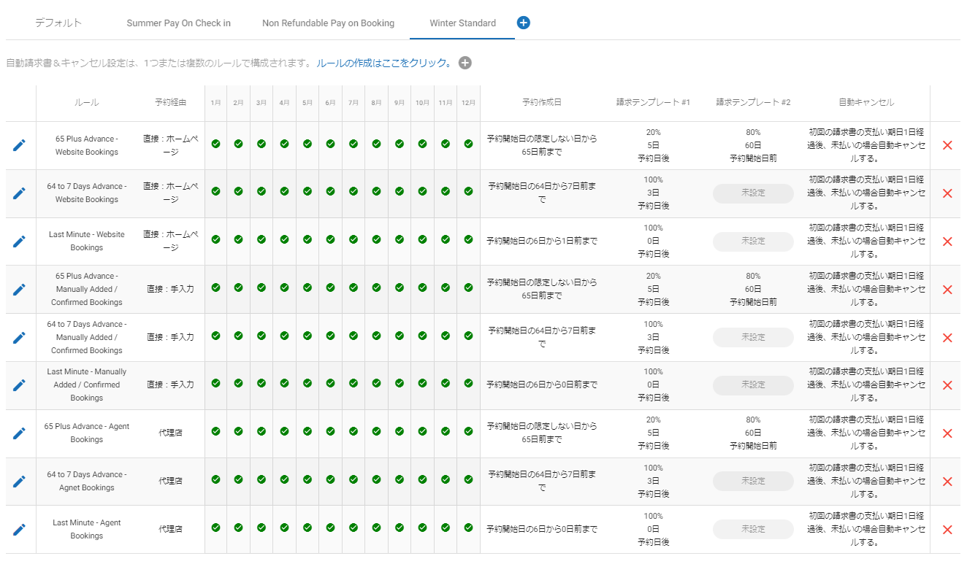This screenshot has height=564, width=967.
Task: Toggle 6月 checkmark for 65 Plus Advance - Agent Bookings
Action: pyautogui.click(x=330, y=431)
